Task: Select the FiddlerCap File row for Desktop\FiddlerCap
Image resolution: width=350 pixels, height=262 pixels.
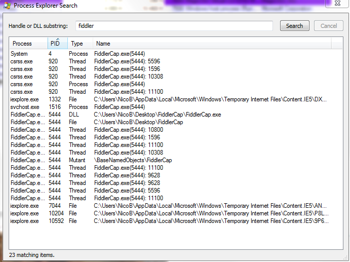Action: pyautogui.click(x=176, y=122)
